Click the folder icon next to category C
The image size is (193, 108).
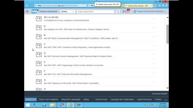[x=39, y=46]
